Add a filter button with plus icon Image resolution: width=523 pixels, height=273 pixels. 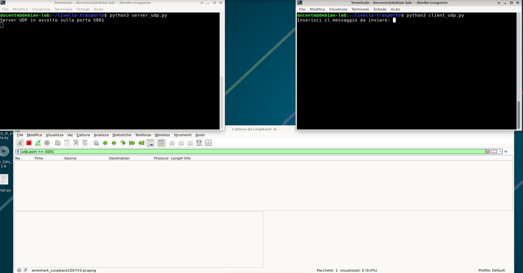tap(506, 152)
